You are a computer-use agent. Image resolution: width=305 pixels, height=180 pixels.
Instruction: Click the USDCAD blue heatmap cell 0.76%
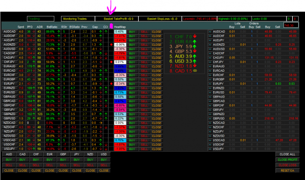pos(120,140)
